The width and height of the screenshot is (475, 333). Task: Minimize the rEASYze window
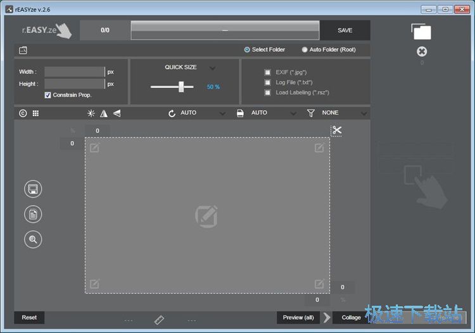[429, 9]
